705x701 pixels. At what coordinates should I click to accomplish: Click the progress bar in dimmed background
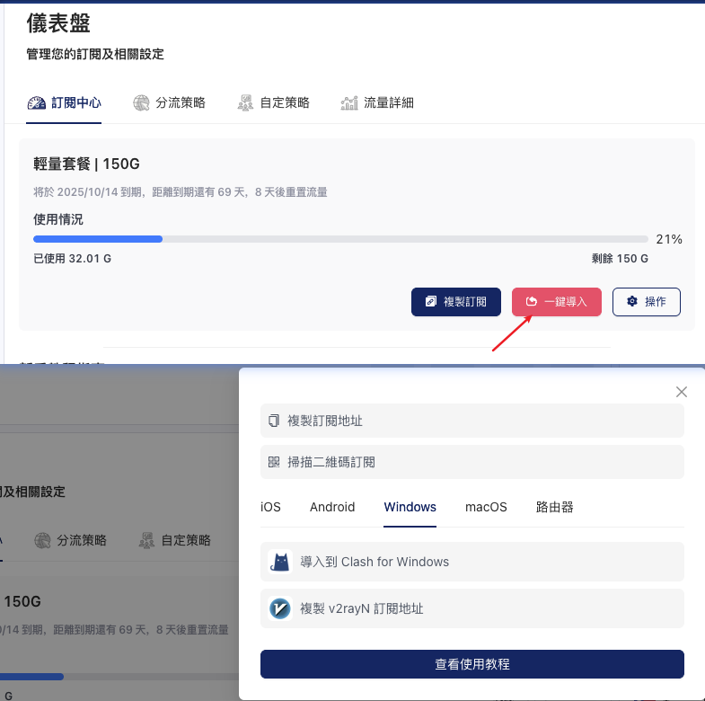(x=119, y=677)
